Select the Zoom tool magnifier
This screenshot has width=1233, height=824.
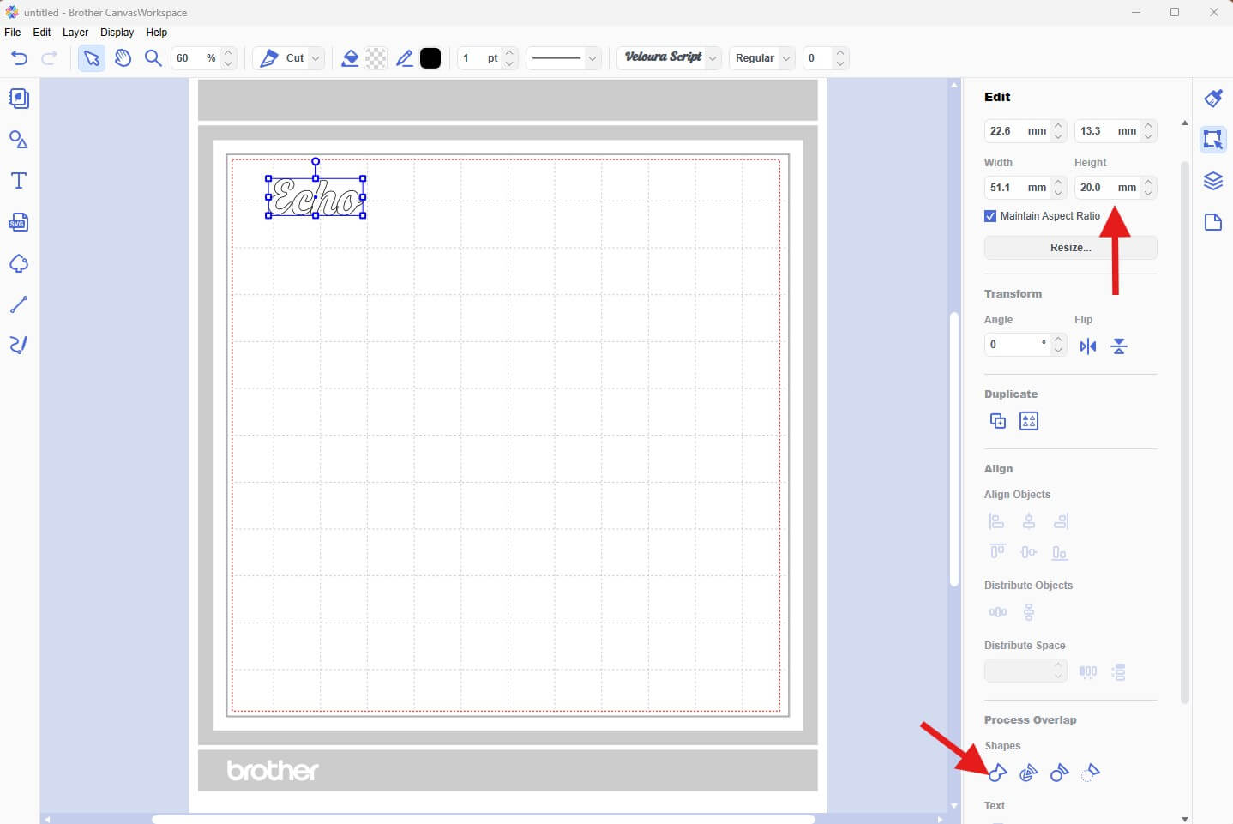(x=153, y=57)
